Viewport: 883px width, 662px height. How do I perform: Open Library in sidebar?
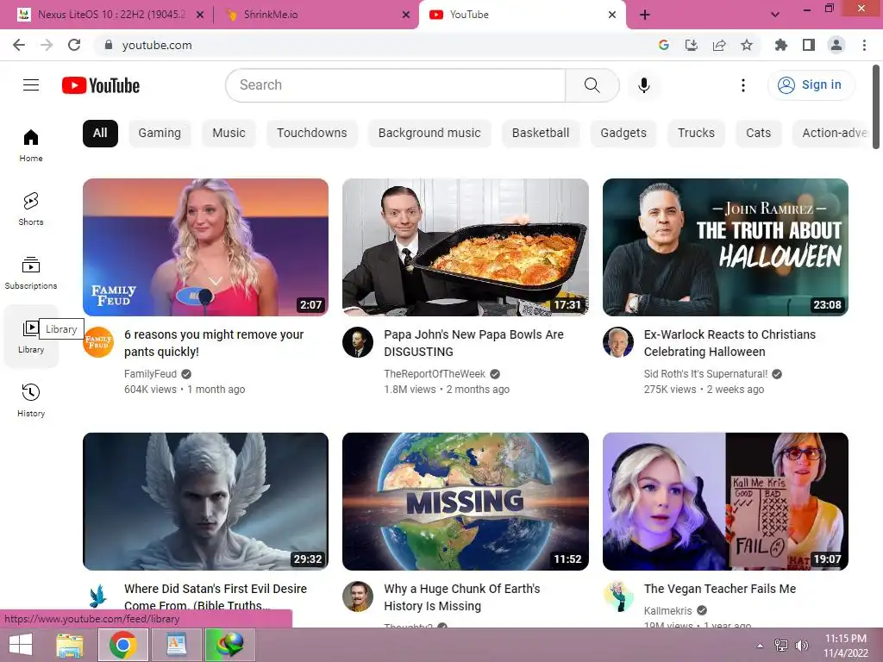click(31, 336)
